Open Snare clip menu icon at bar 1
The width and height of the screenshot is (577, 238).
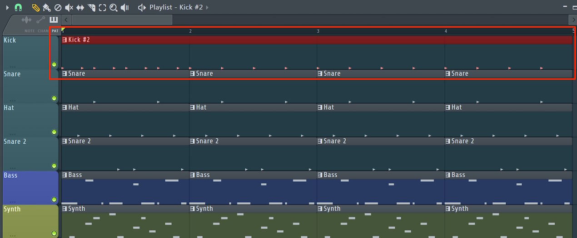65,73
